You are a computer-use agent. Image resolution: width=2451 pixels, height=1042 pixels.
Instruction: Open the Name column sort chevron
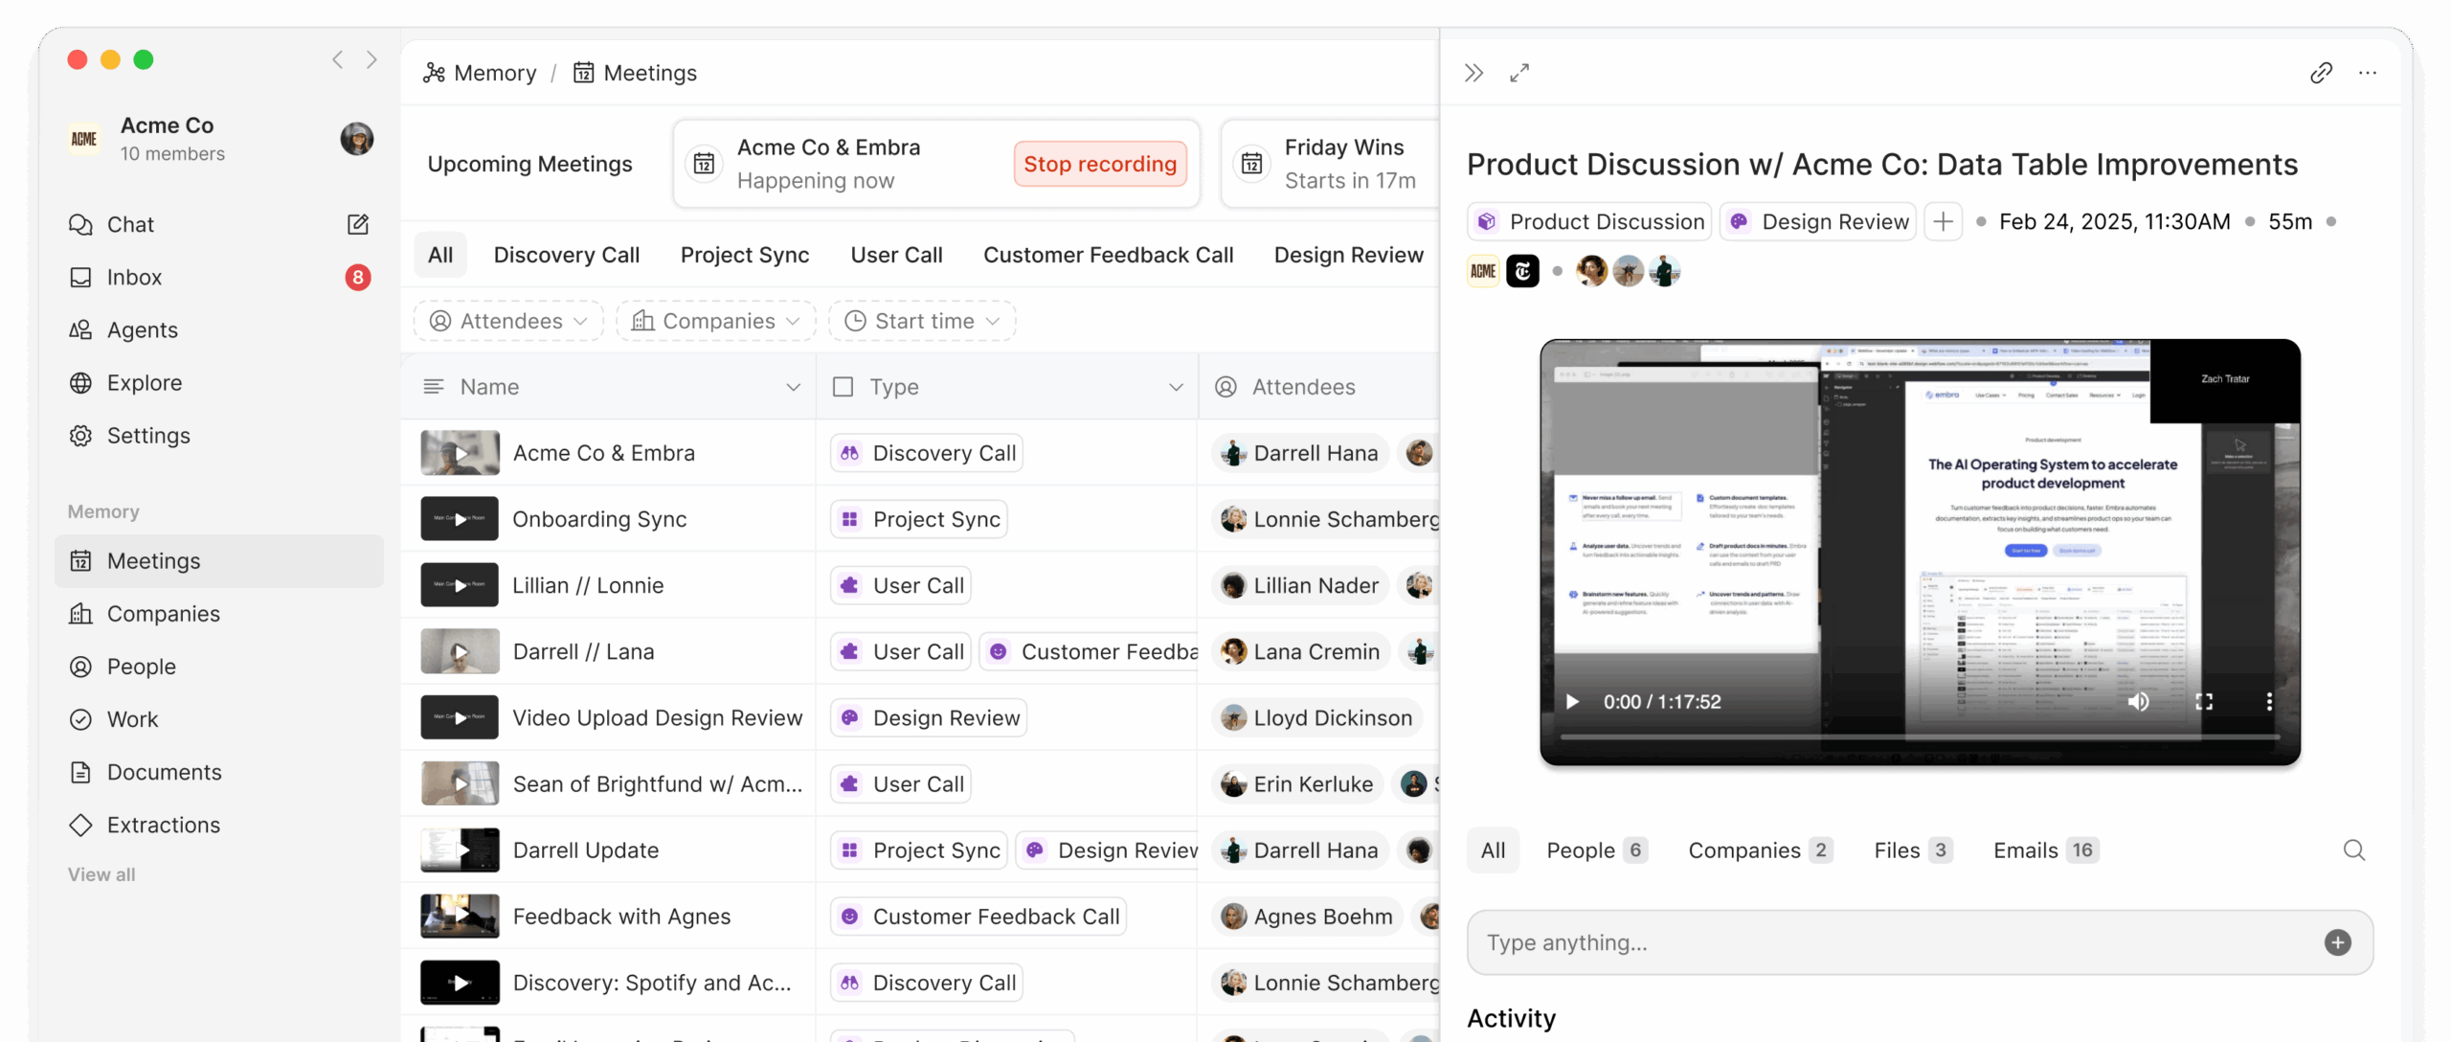(793, 387)
